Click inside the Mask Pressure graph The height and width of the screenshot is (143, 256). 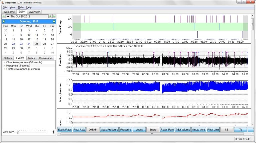click(160, 92)
